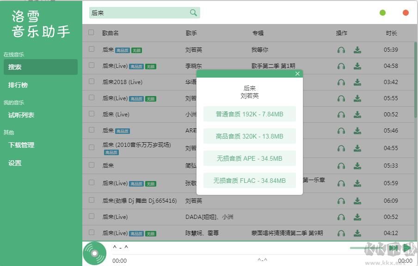418x266 pixels.
Task: Download the 05:59 后来(Live) track
Action: coord(357,183)
